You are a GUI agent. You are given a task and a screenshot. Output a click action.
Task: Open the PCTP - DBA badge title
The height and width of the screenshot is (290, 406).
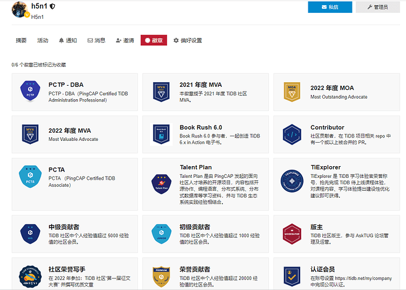pyautogui.click(x=66, y=85)
